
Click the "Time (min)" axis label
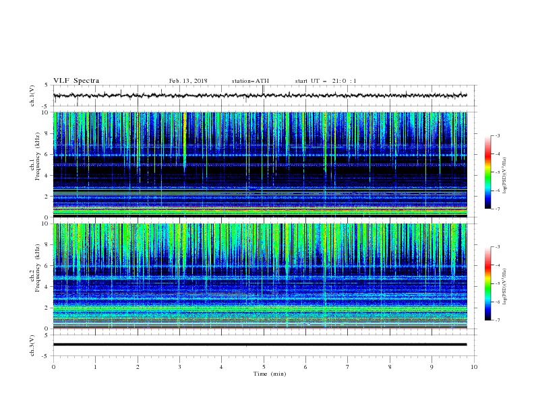[270, 374]
